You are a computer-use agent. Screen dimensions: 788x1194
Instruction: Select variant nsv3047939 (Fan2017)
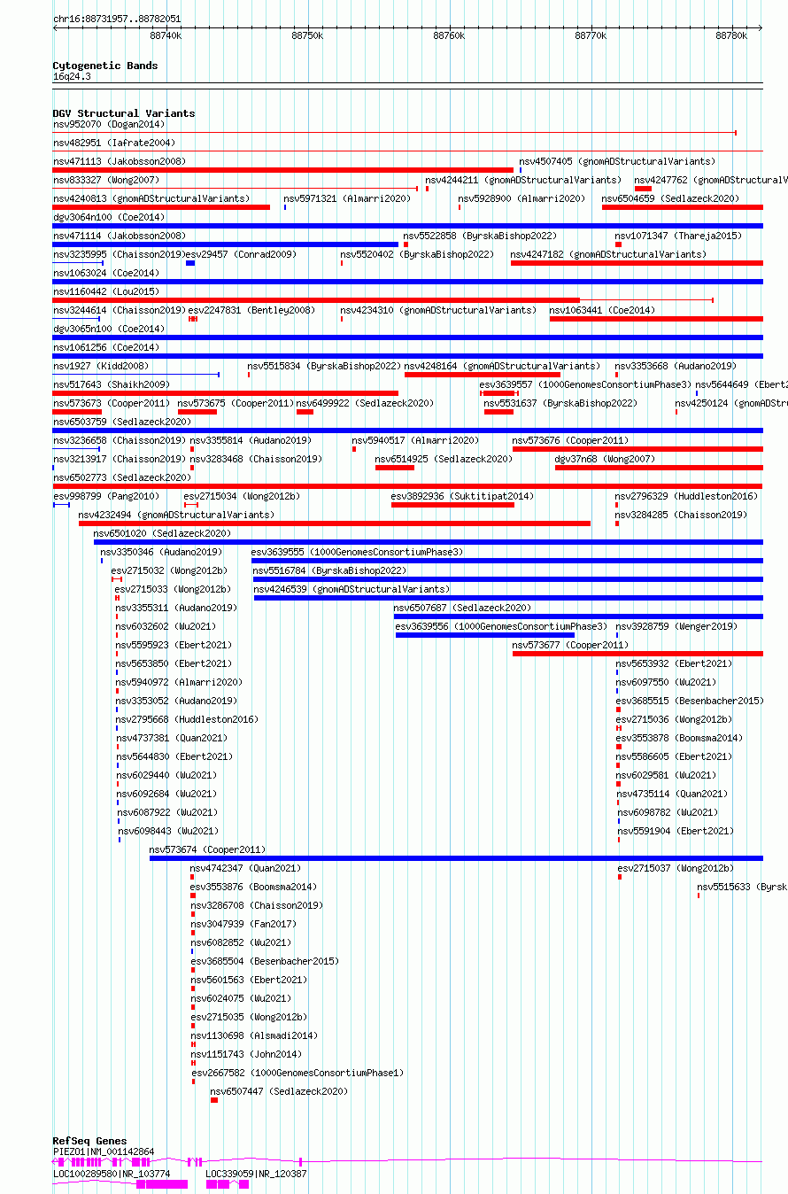(x=243, y=924)
